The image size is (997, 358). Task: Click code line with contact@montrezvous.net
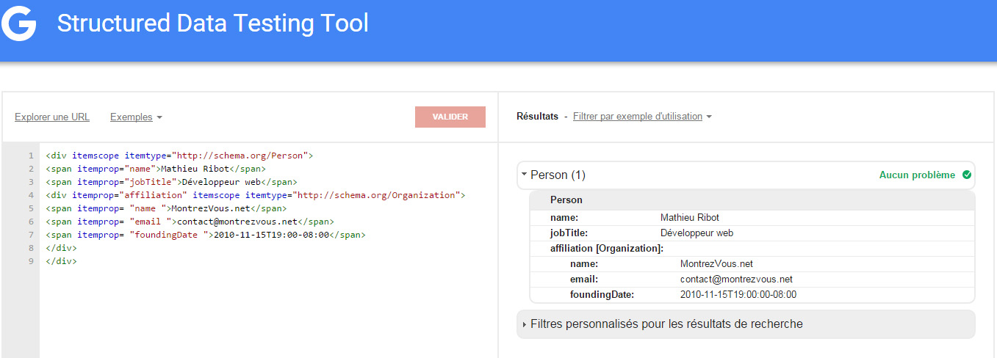pyautogui.click(x=190, y=222)
